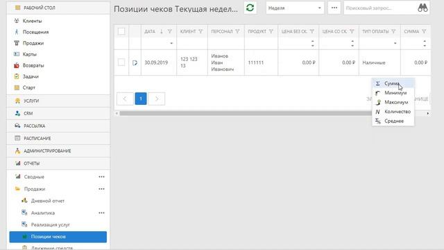Click the Цена со ск. filter spinner
The image size is (444, 250).
tap(352, 43)
